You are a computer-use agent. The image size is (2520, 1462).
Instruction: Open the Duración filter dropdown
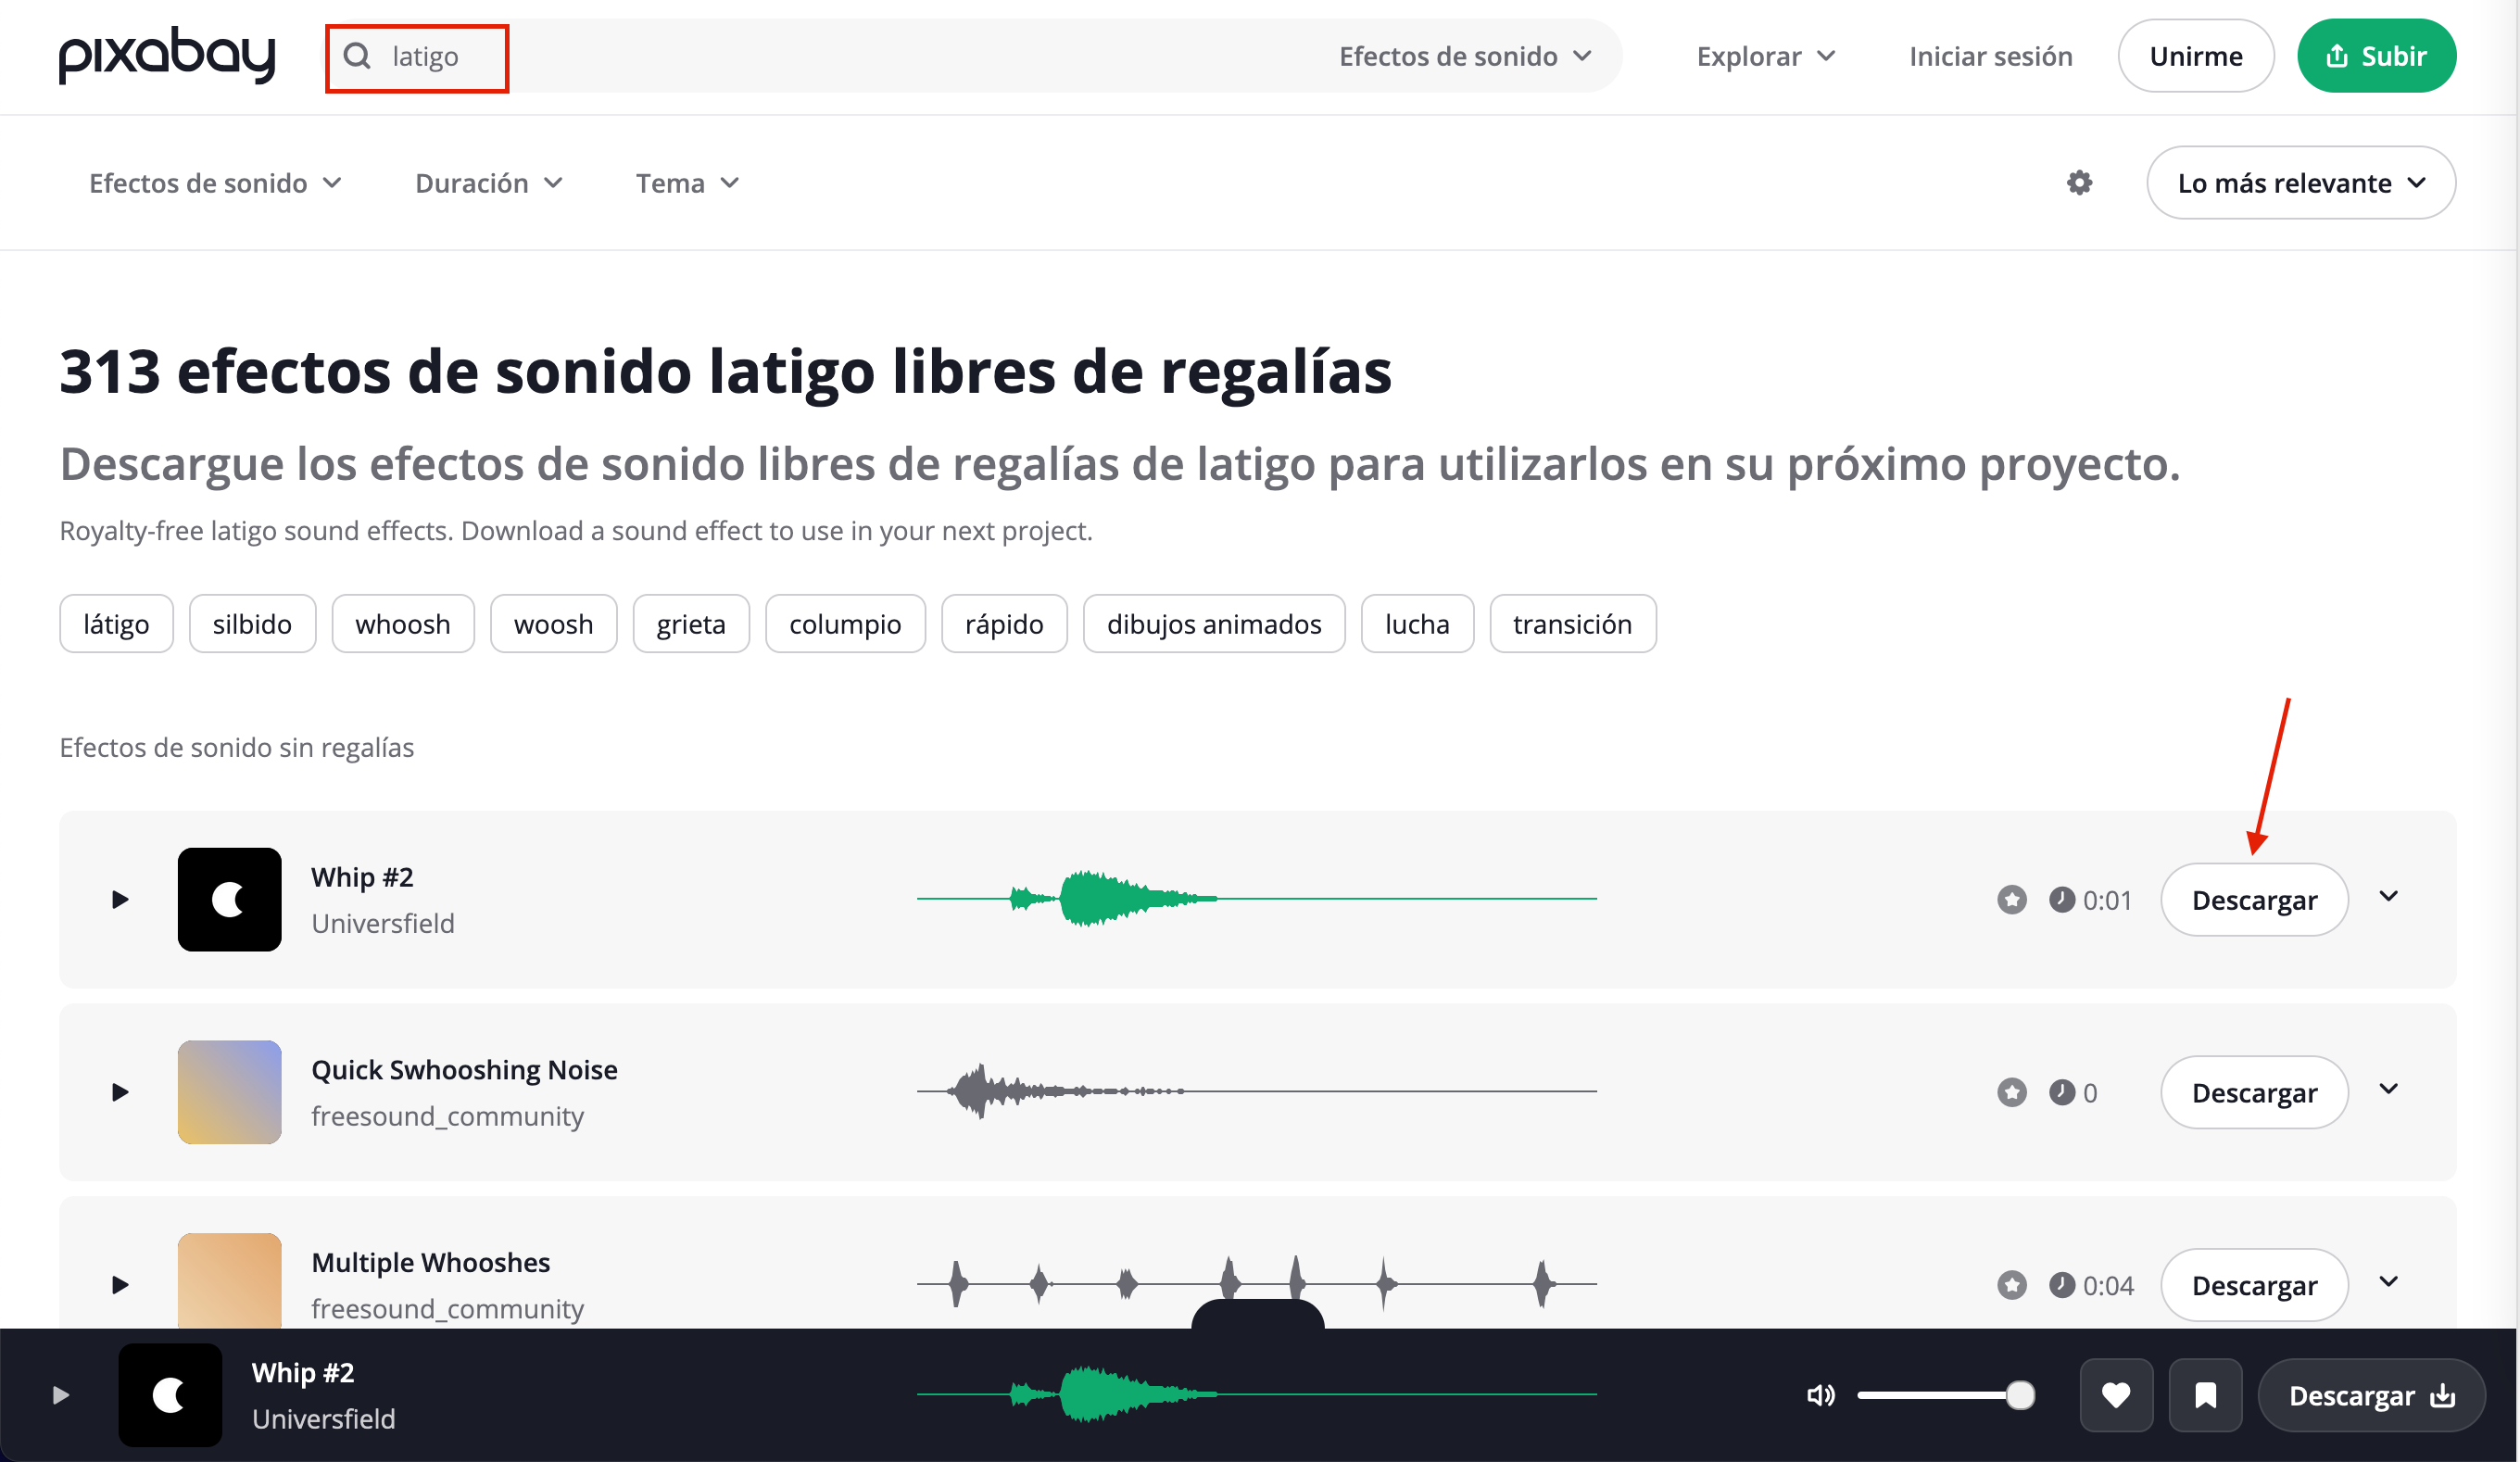[x=489, y=182]
